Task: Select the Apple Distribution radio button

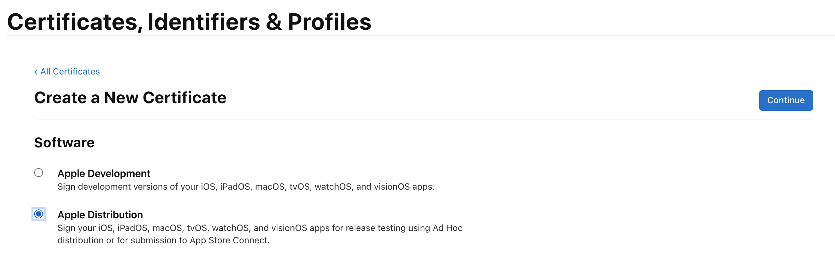Action: tap(39, 214)
